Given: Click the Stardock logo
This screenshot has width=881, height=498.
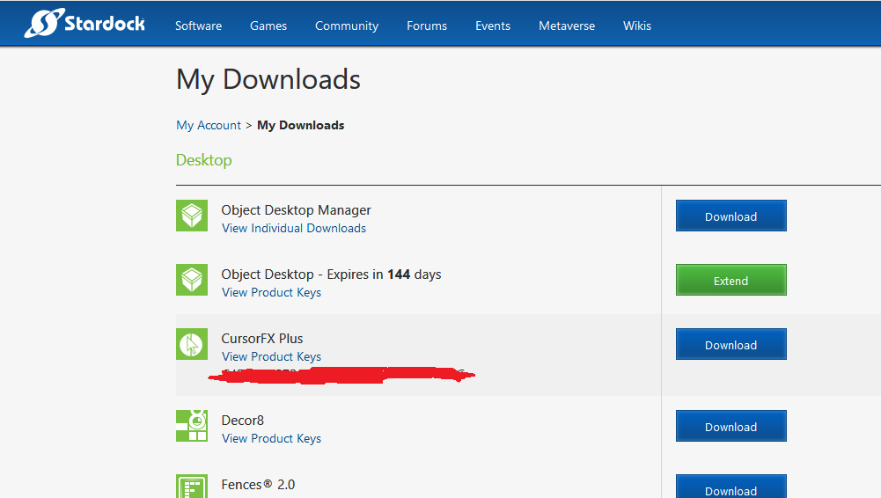Looking at the screenshot, I should [87, 24].
